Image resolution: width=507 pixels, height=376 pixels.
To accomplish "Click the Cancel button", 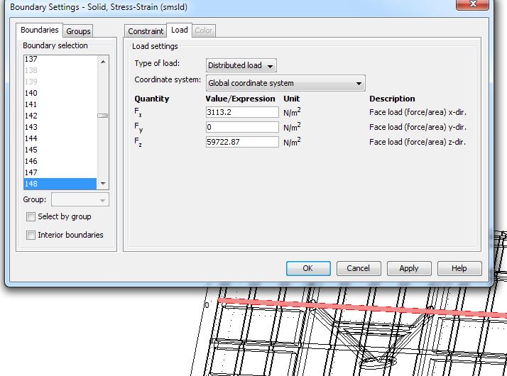I will click(359, 268).
